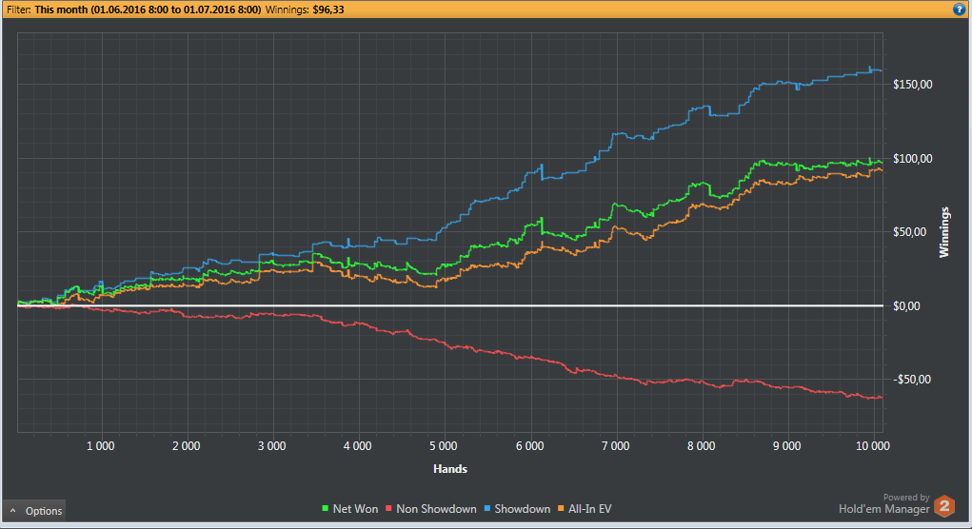Click the Filter This month text

click(134, 10)
